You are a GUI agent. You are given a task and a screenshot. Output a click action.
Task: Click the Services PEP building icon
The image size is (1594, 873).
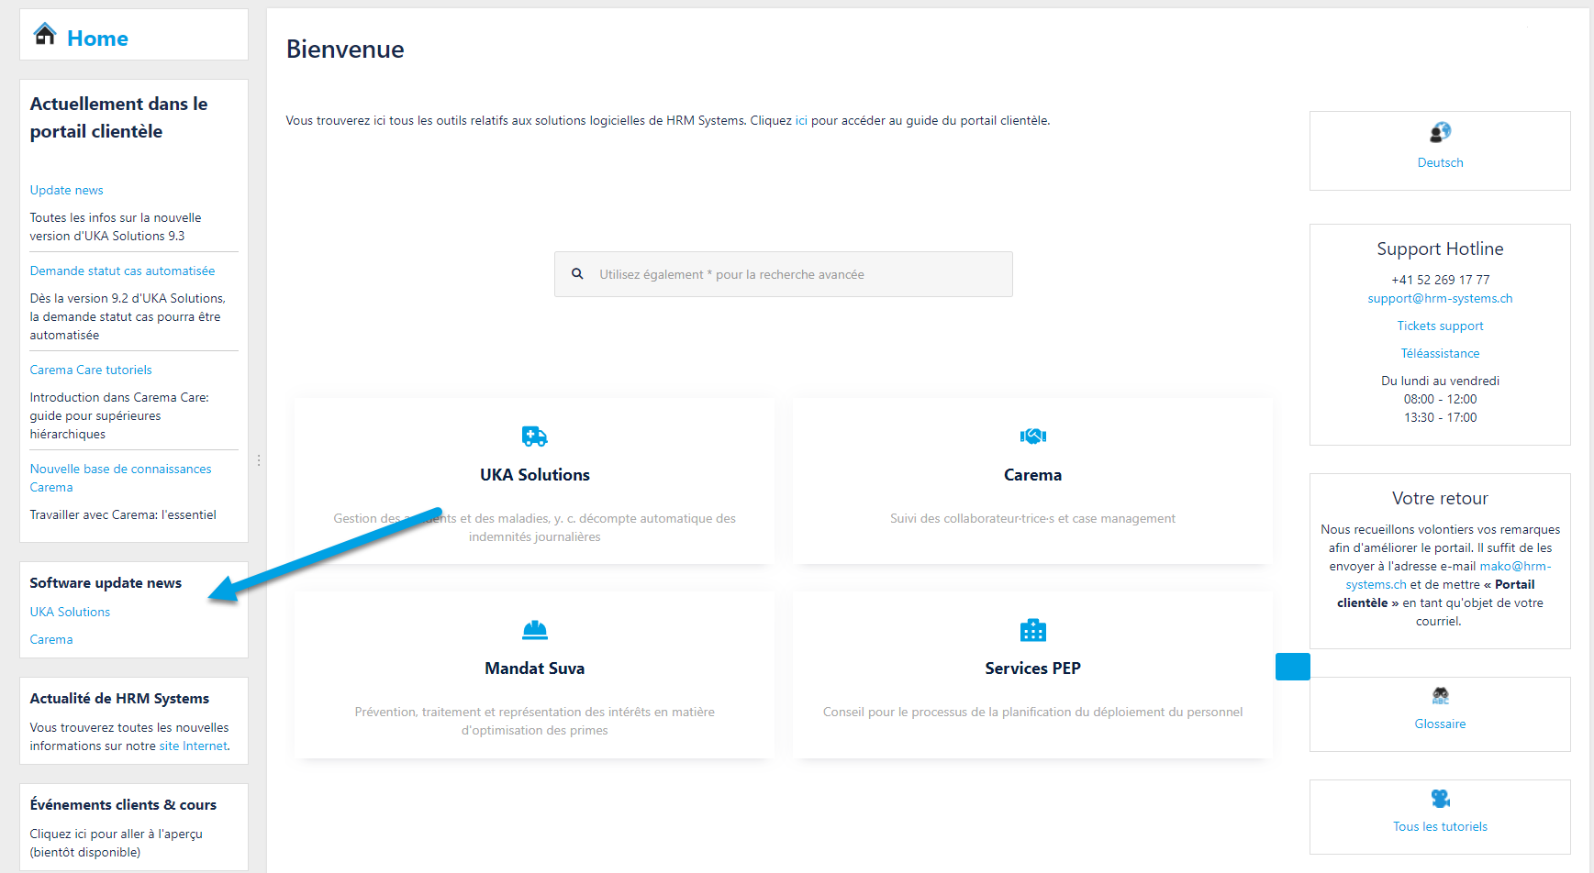pyautogui.click(x=1032, y=630)
